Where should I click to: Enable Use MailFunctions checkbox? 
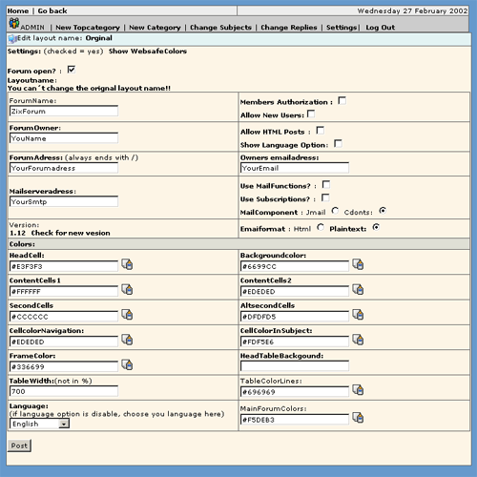[326, 185]
